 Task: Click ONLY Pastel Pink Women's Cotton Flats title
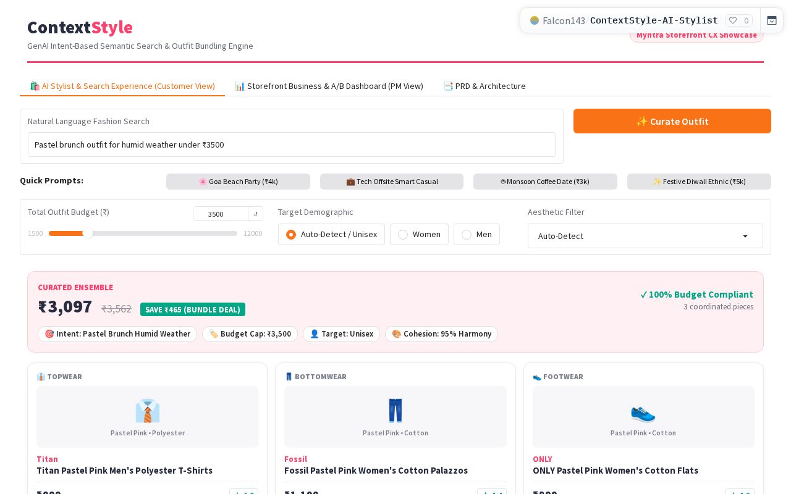615,471
